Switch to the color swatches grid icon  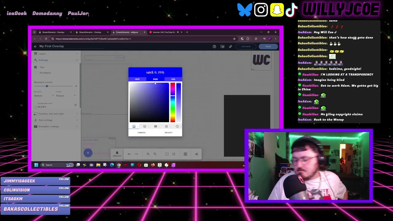tap(155, 126)
